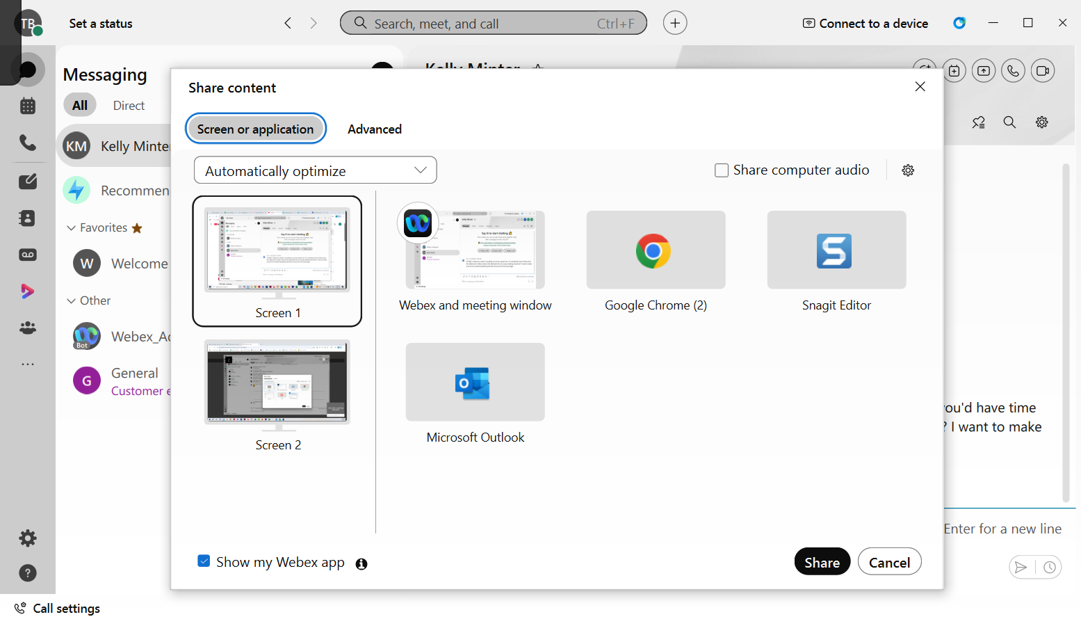Click the Webex assistant icon in title bar

click(959, 23)
